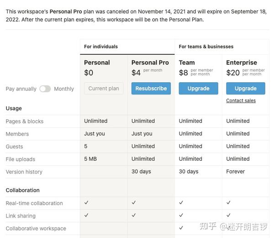Click the Team collaborative workspace checkmark
Viewport: 274px width, 238px height.
(181, 227)
